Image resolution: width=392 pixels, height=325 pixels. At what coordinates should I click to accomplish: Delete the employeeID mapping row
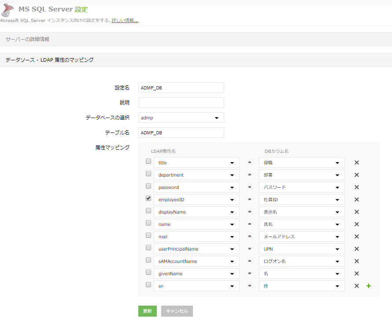coord(356,199)
